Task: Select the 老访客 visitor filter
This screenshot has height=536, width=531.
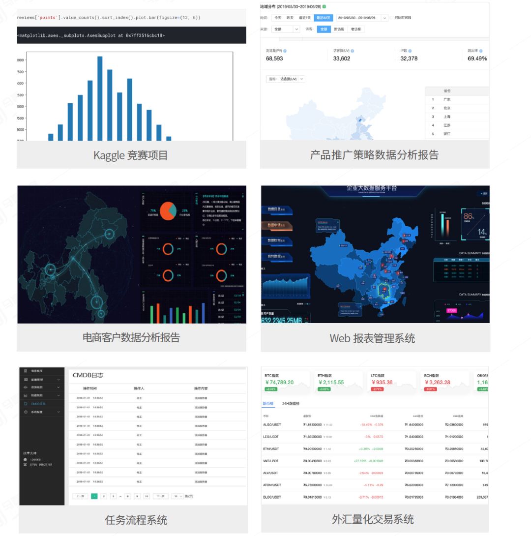Action: tap(355, 30)
